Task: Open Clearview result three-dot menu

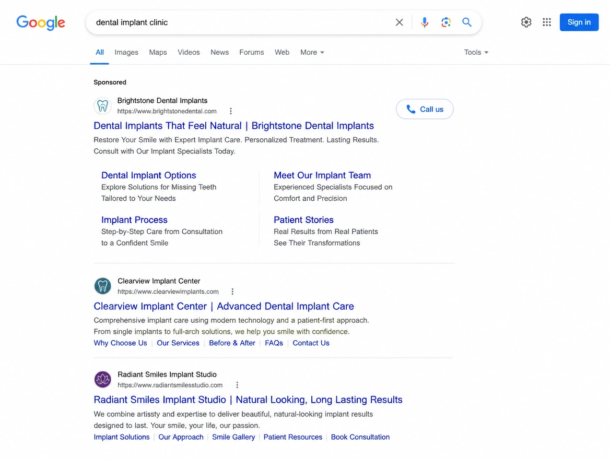Action: click(x=232, y=292)
